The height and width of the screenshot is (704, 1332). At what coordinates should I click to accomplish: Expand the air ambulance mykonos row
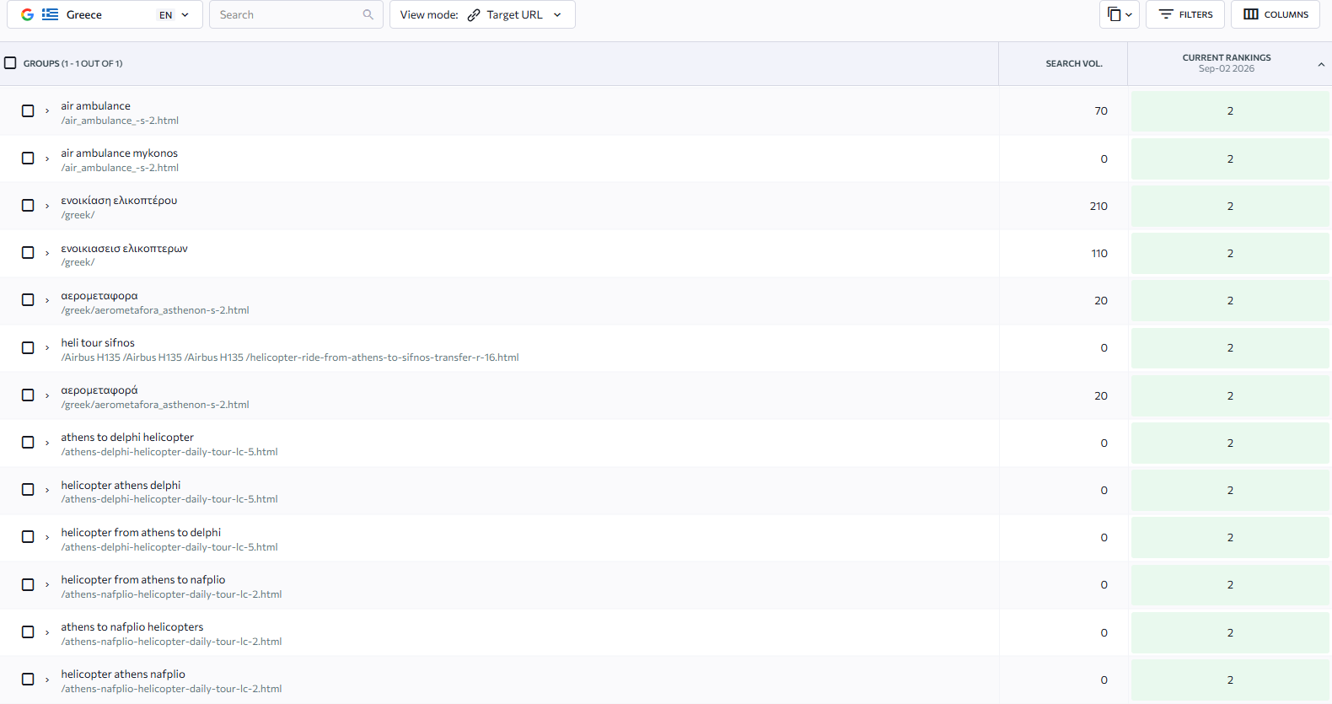coord(47,159)
